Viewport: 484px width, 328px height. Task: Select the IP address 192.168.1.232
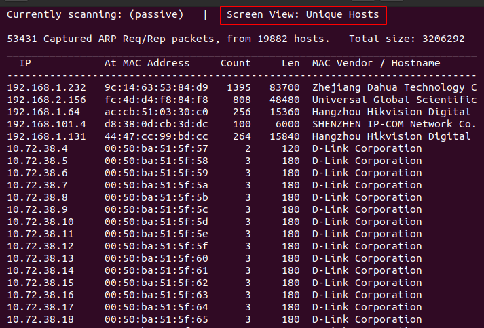pos(46,87)
